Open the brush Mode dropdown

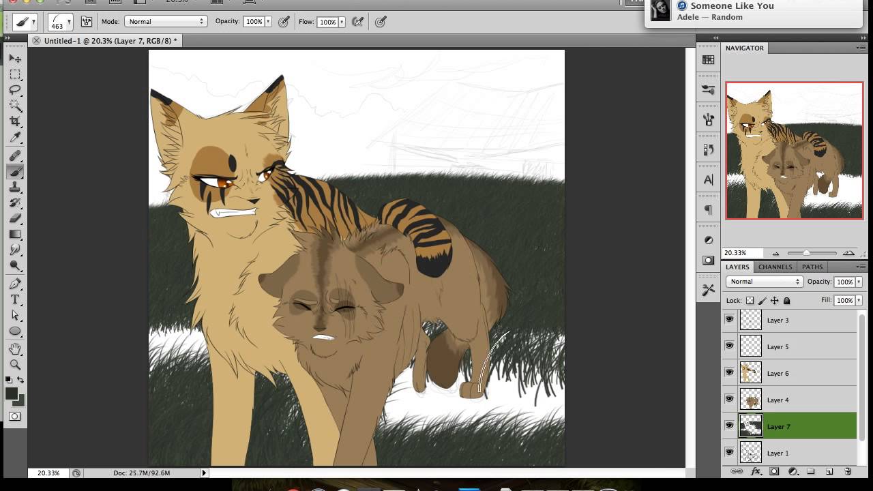(165, 22)
